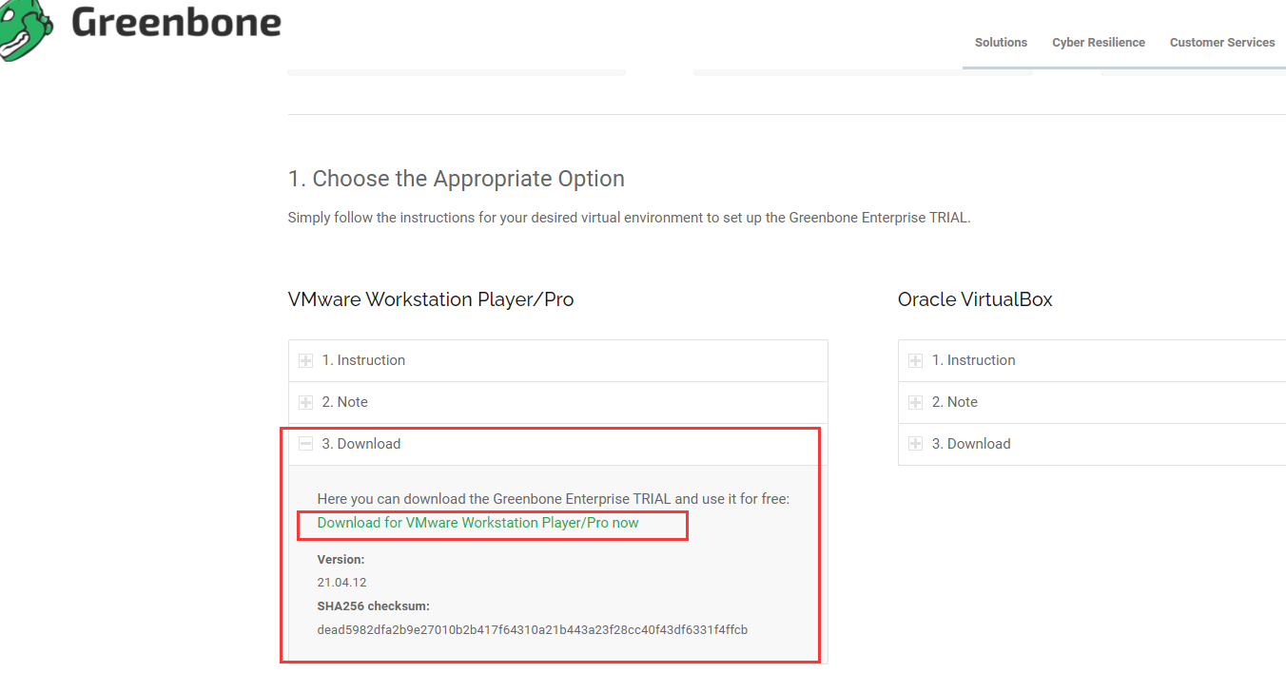Expand the VirtualBox 1. Instruction section
Screen dimensions: 1286x692
click(1092, 360)
